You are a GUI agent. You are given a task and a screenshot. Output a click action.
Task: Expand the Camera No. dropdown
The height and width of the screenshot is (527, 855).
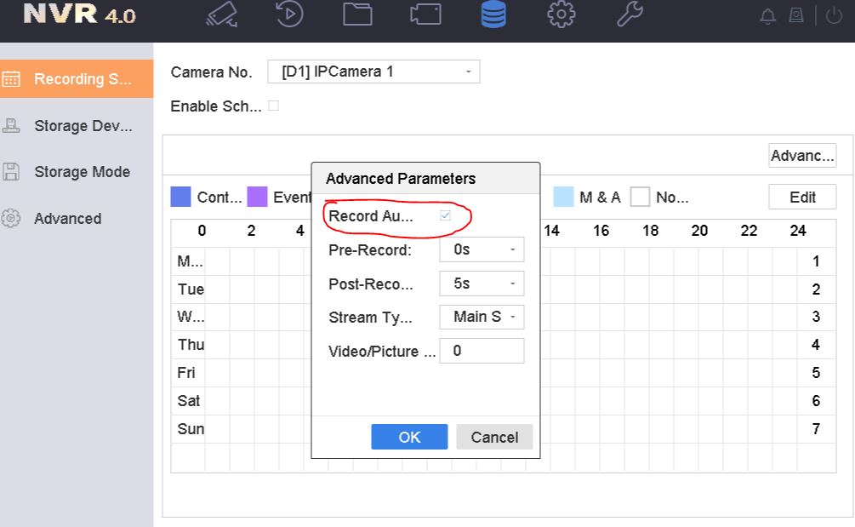373,72
